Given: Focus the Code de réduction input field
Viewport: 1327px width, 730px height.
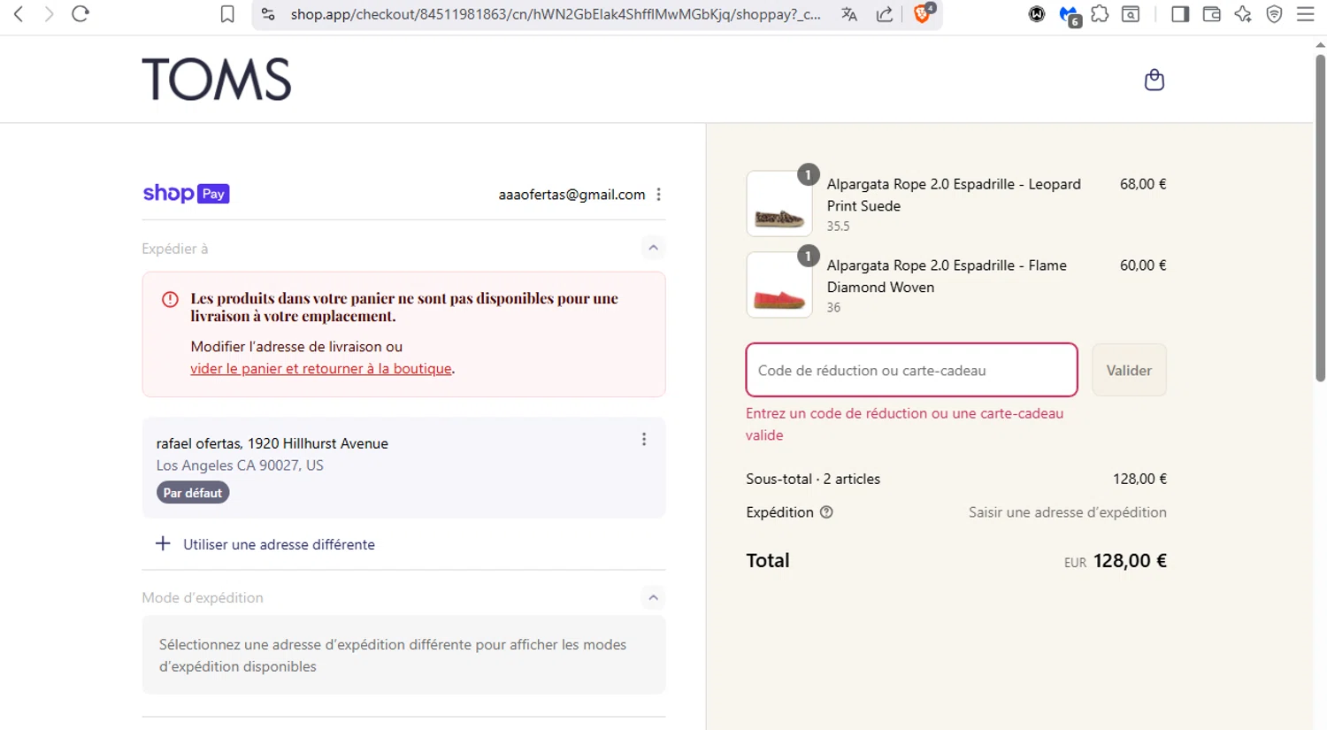Looking at the screenshot, I should [x=911, y=370].
